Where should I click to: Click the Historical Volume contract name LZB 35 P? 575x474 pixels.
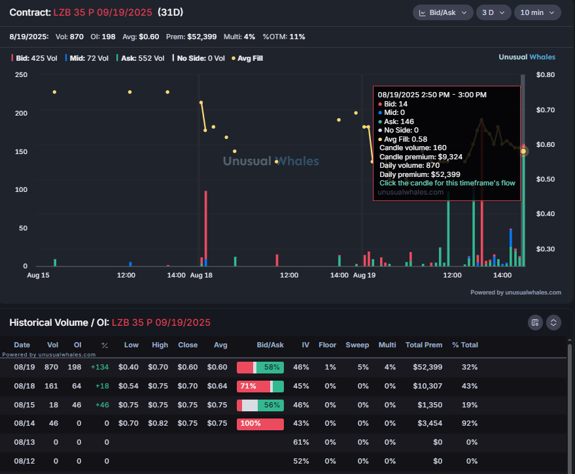(161, 323)
